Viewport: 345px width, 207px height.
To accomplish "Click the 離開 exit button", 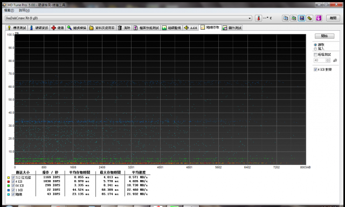I will click(x=333, y=18).
